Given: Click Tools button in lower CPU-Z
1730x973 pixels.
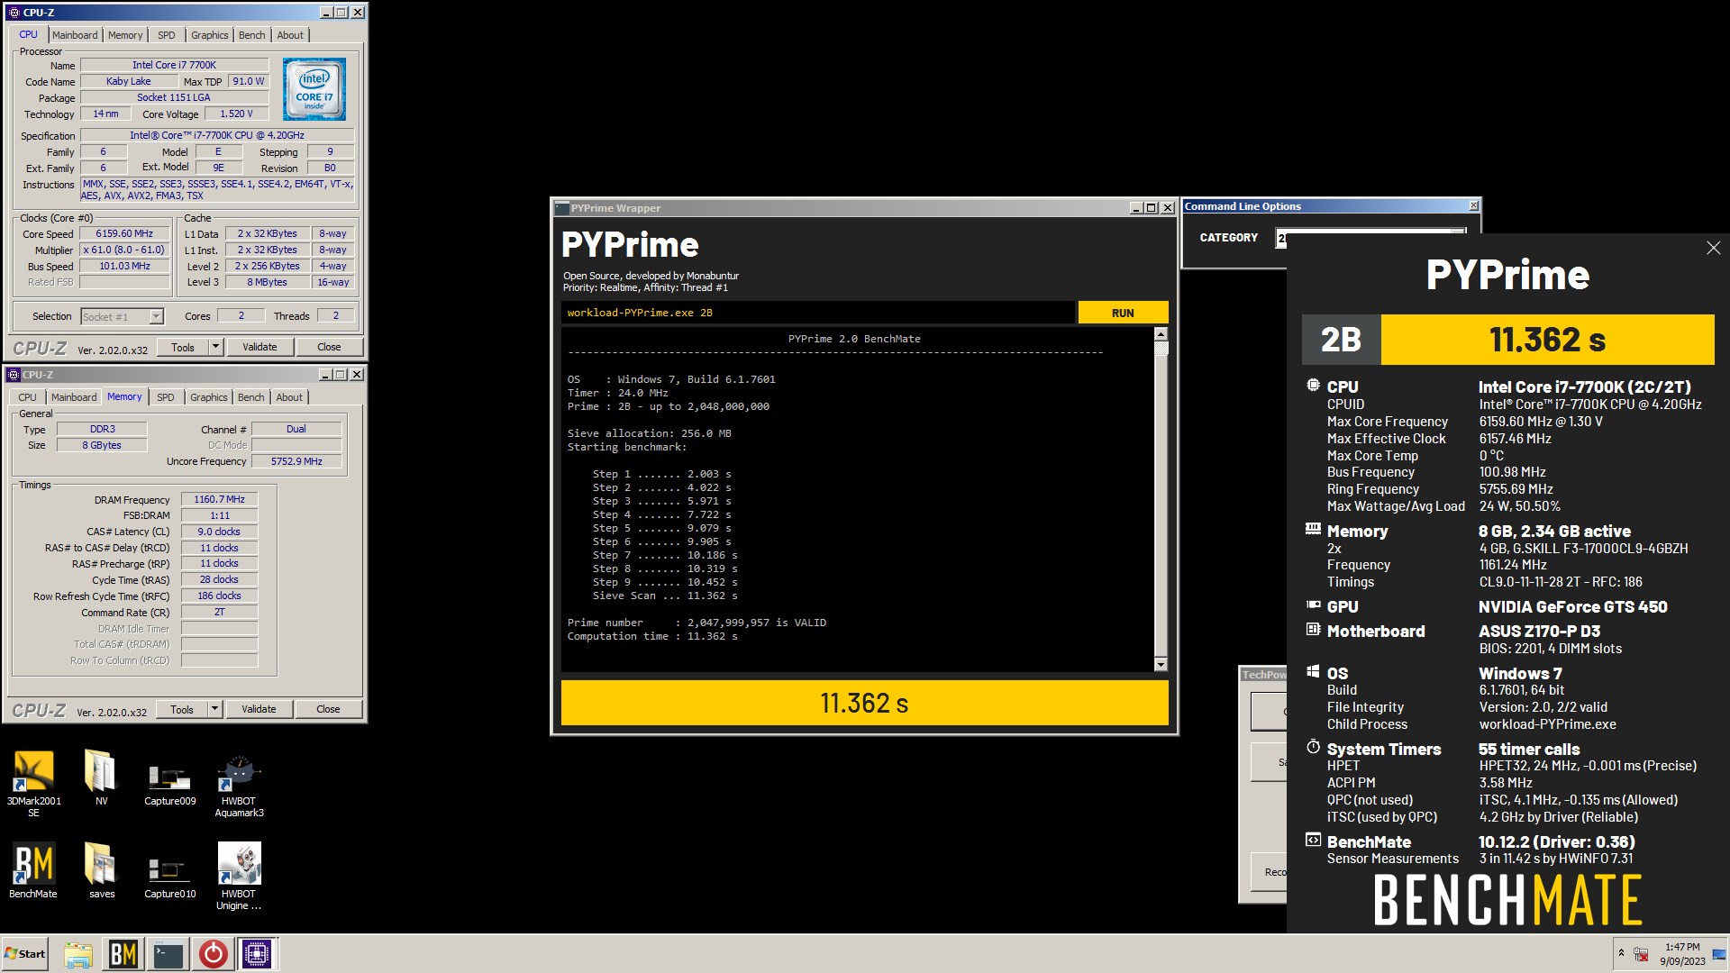Looking at the screenshot, I should click(182, 709).
